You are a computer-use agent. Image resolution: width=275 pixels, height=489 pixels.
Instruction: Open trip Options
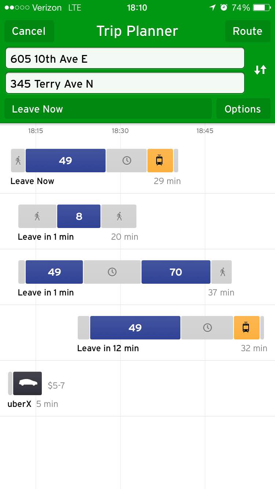[x=243, y=109]
